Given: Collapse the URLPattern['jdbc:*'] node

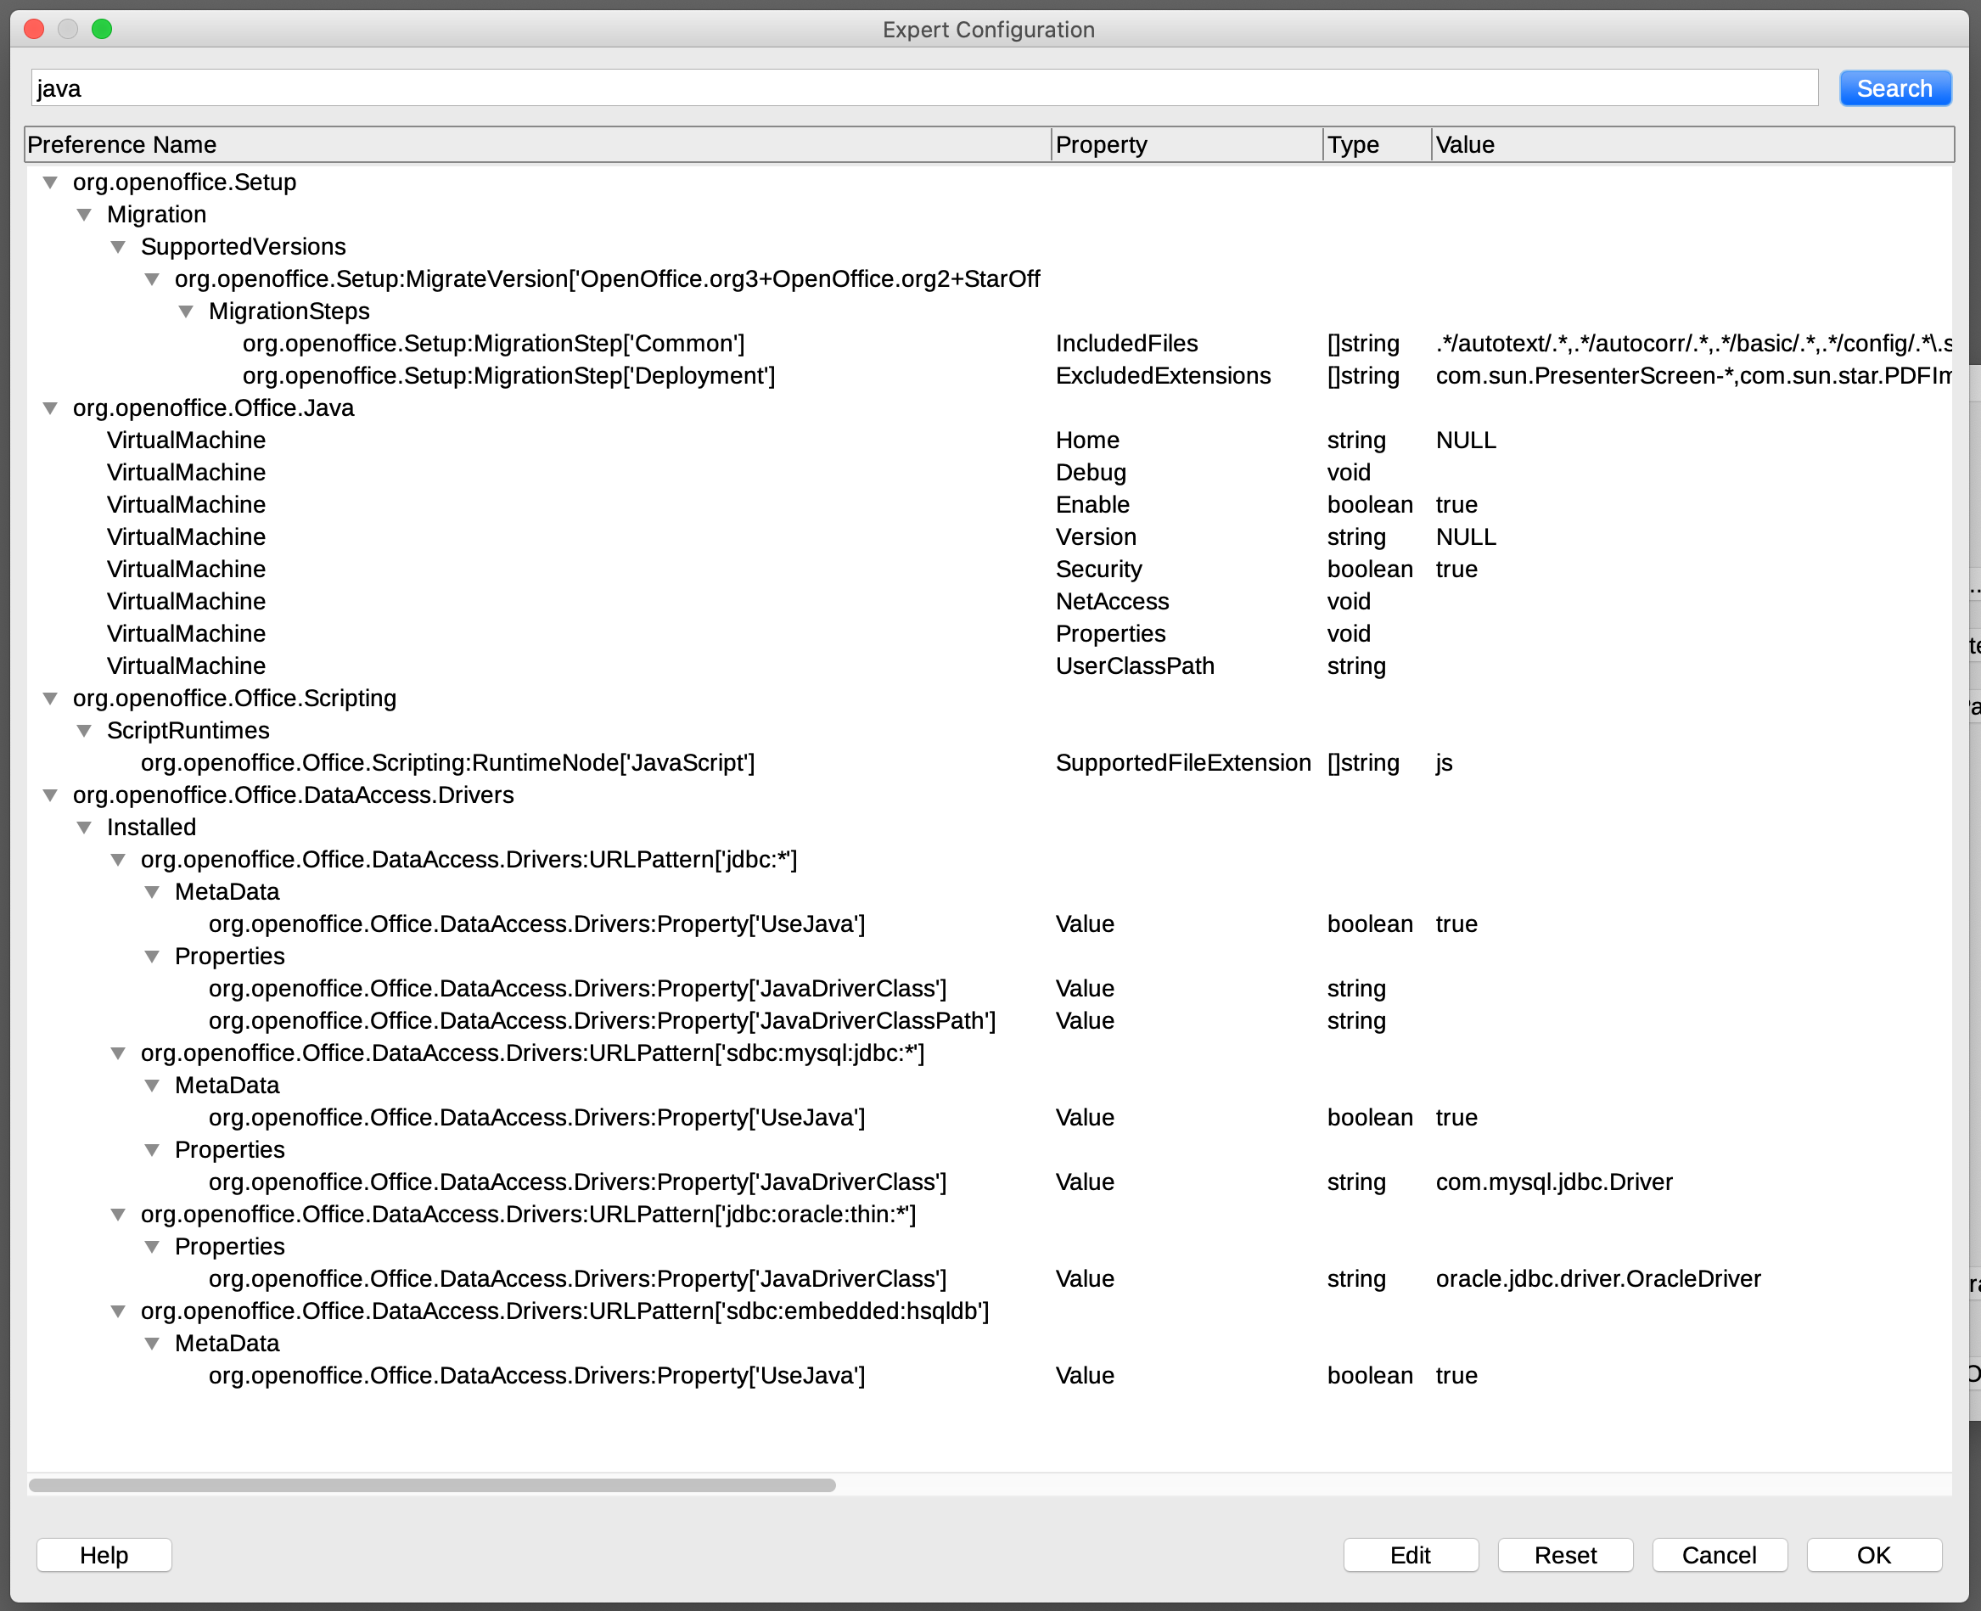Looking at the screenshot, I should click(119, 861).
